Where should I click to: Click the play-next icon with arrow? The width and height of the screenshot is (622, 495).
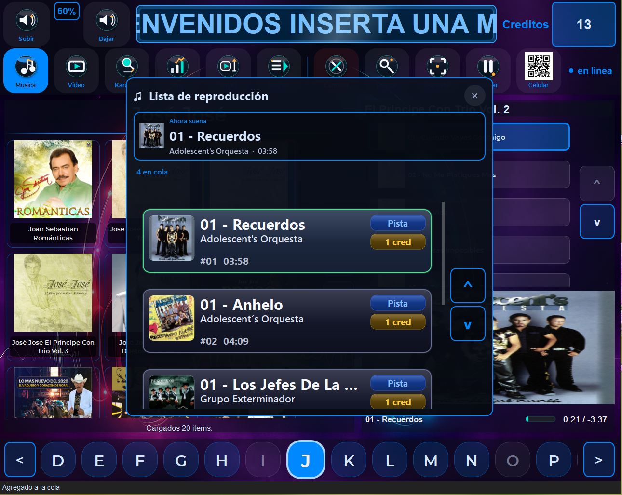tap(228, 67)
